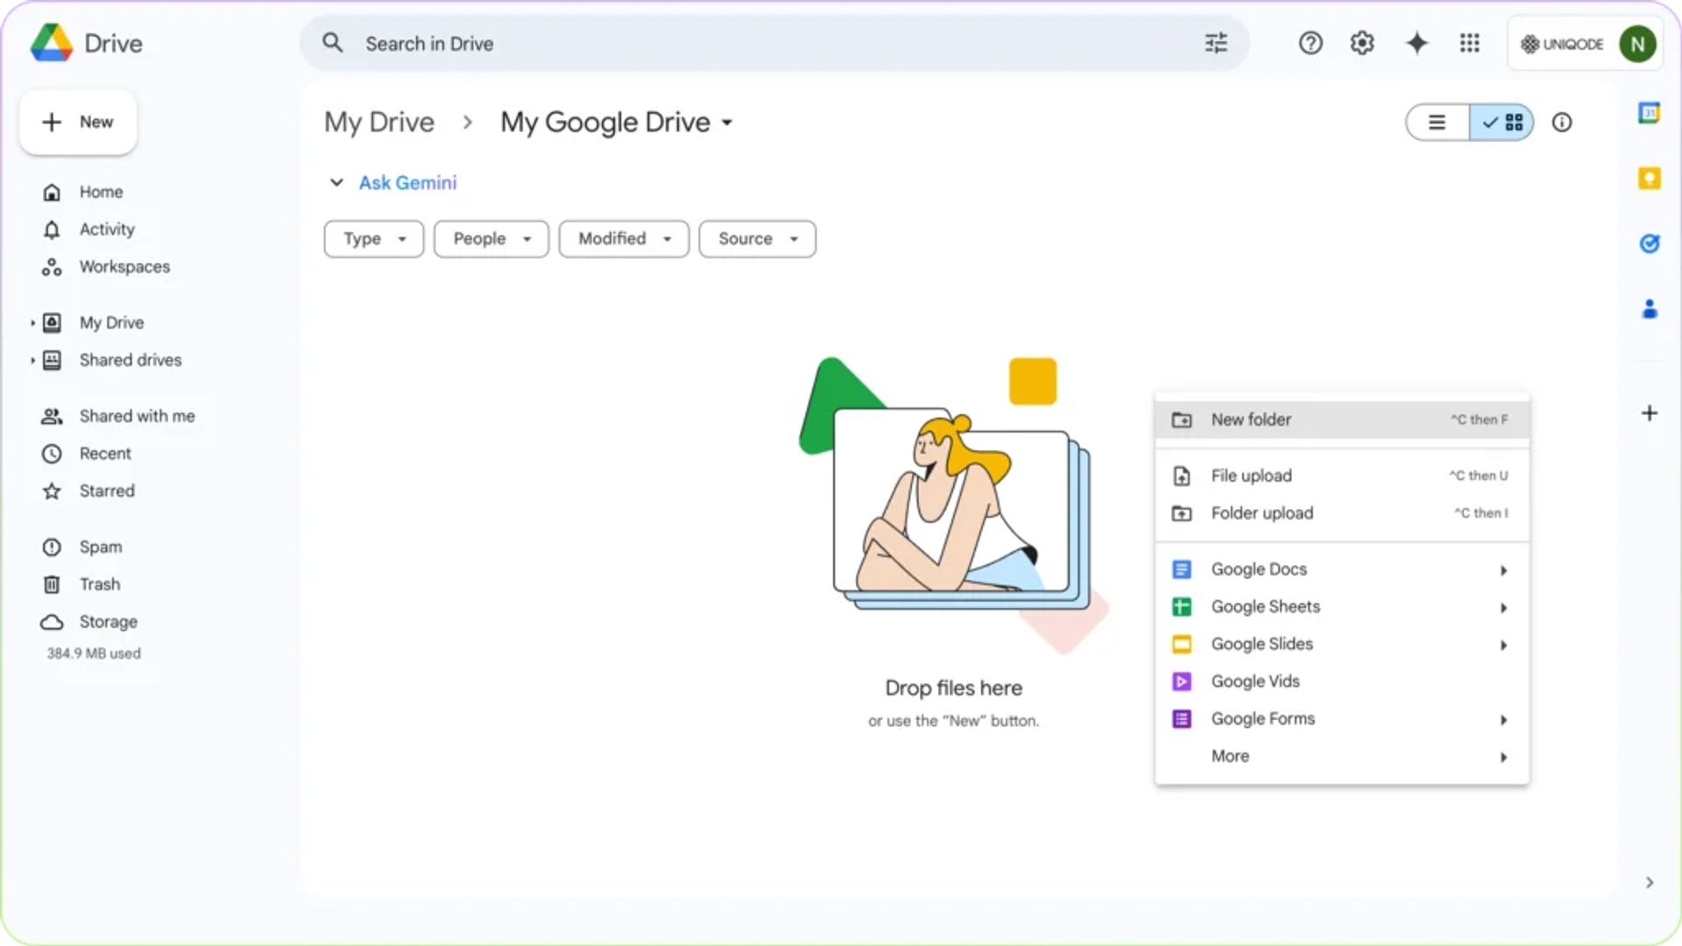Viewport: 1682px width, 946px height.
Task: Choose Folder upload menu entry
Action: (1342, 513)
